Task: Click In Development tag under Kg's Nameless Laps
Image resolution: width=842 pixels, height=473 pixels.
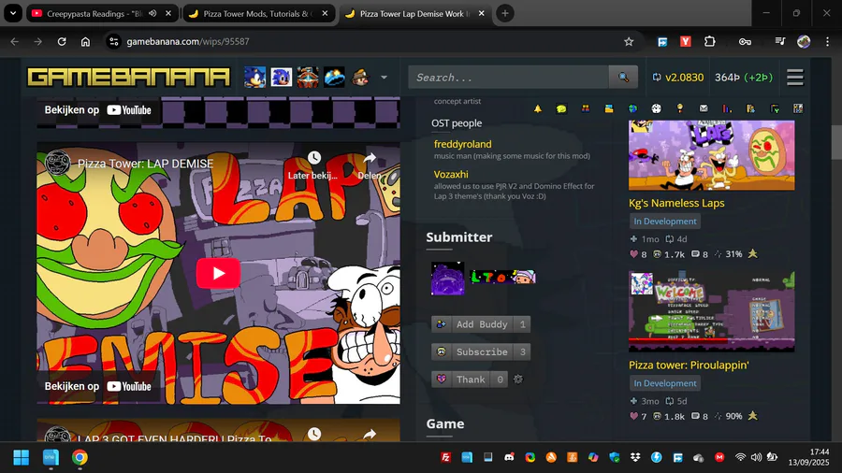Action: coord(665,221)
